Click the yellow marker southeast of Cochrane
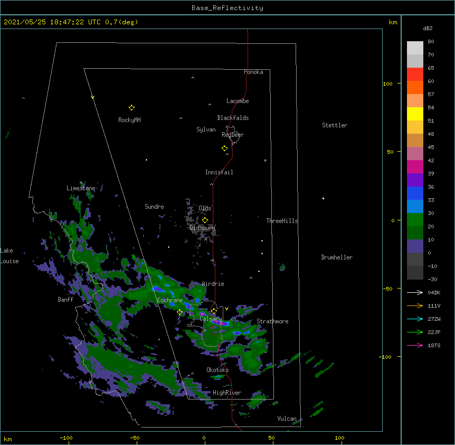 coord(179,312)
